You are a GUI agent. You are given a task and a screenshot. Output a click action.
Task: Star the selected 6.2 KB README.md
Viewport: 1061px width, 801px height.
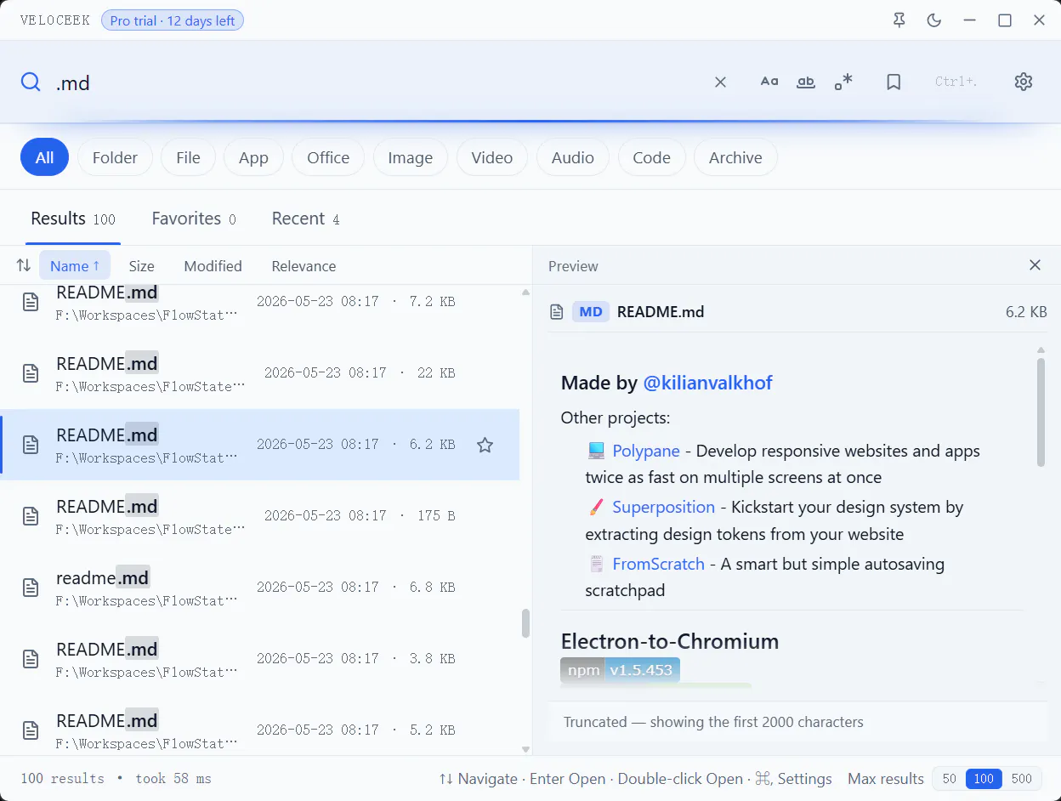click(x=485, y=445)
